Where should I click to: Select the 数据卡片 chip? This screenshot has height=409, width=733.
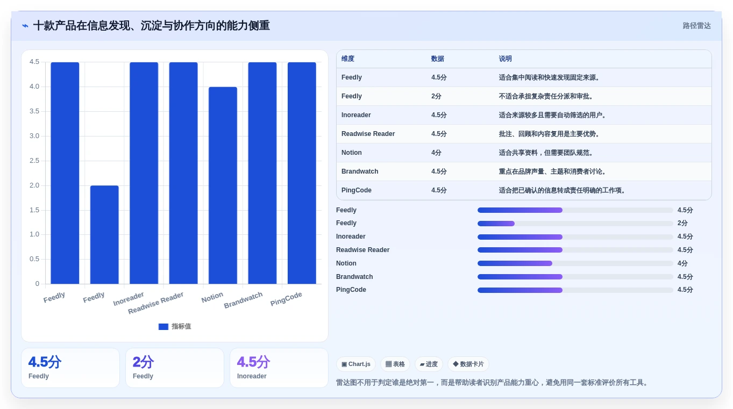point(468,364)
